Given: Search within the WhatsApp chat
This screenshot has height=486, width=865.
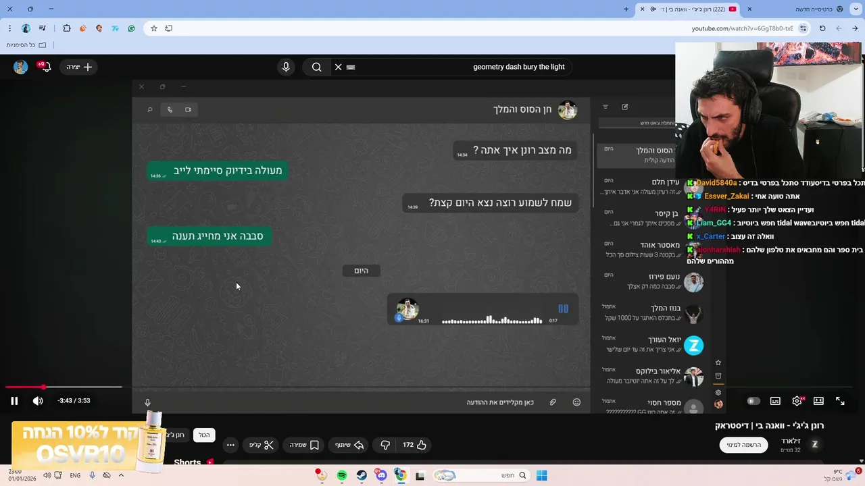Looking at the screenshot, I should click(x=149, y=109).
